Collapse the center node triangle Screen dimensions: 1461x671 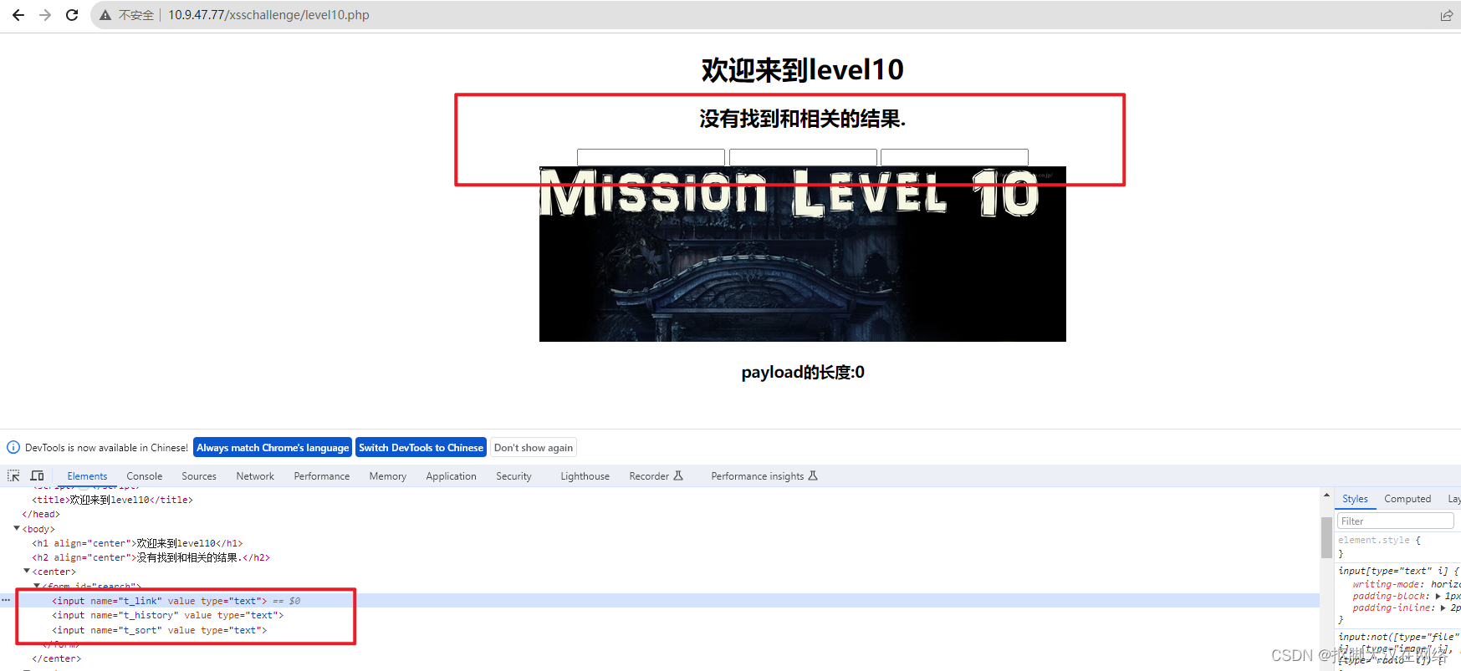27,571
